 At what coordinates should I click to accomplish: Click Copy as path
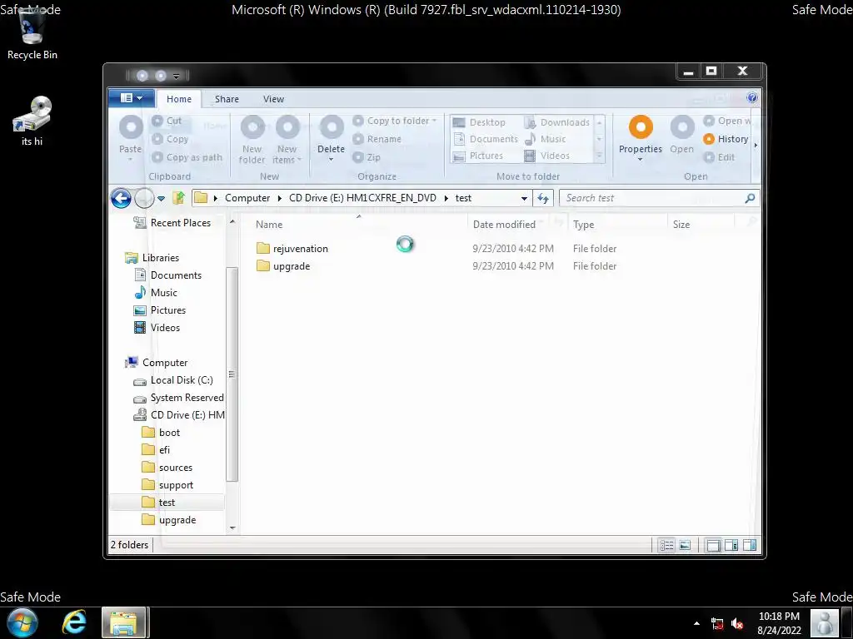pos(187,157)
